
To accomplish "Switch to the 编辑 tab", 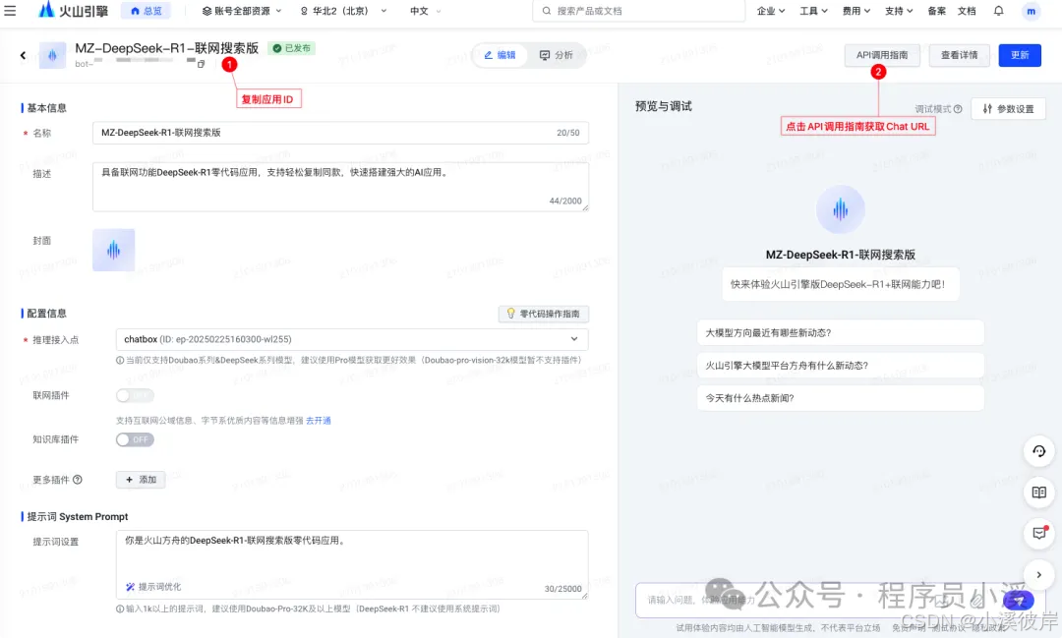I will (x=500, y=55).
